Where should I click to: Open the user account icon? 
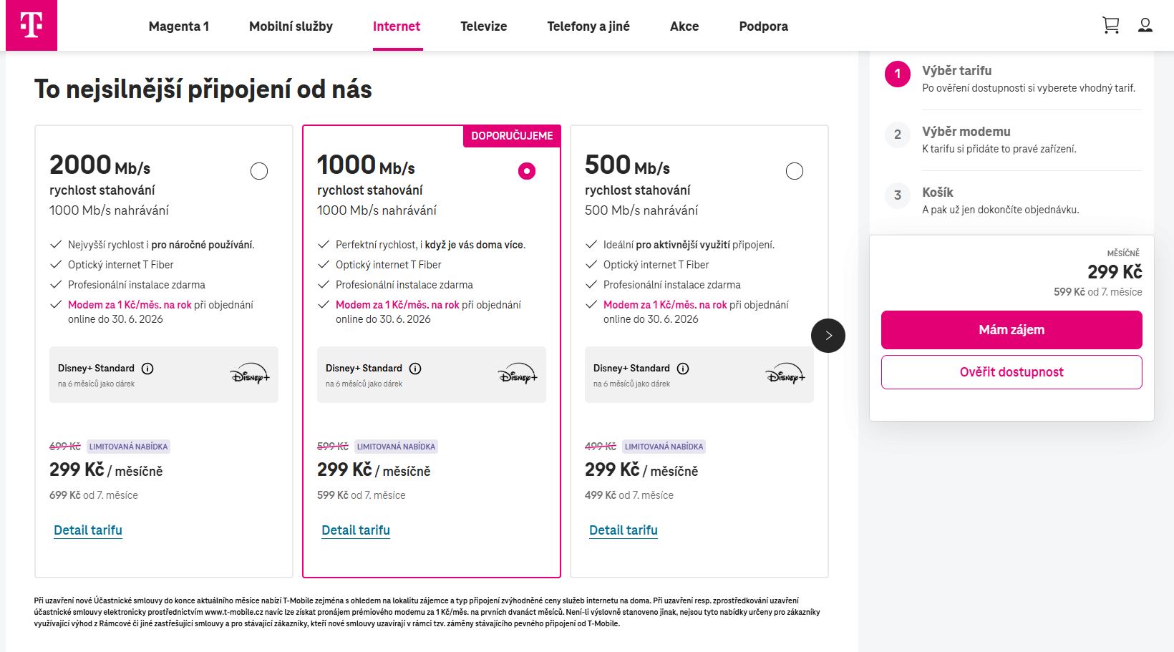click(x=1145, y=26)
